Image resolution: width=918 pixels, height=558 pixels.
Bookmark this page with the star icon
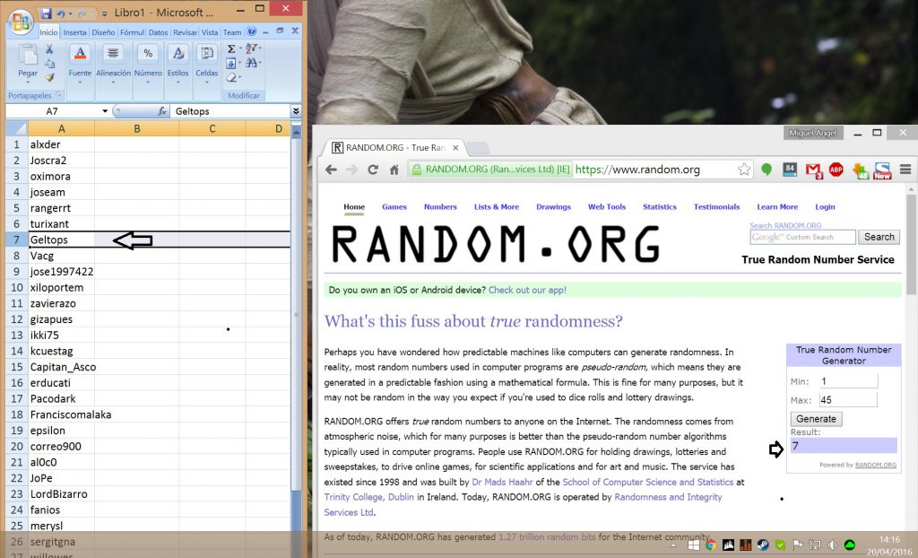[x=743, y=170]
